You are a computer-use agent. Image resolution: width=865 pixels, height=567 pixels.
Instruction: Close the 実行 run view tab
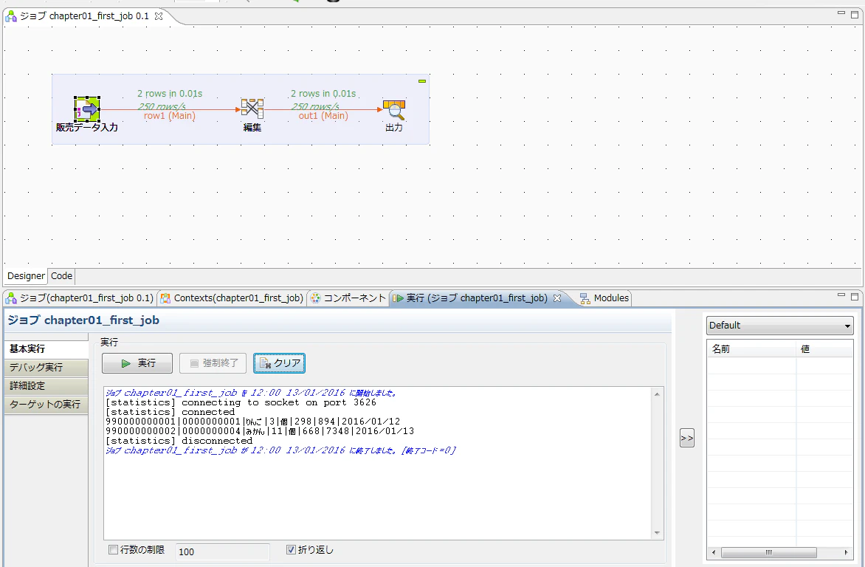click(x=557, y=298)
